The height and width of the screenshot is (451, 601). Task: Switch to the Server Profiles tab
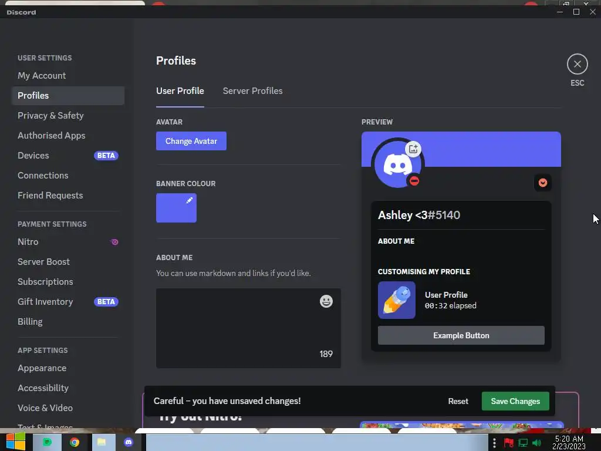pos(252,91)
